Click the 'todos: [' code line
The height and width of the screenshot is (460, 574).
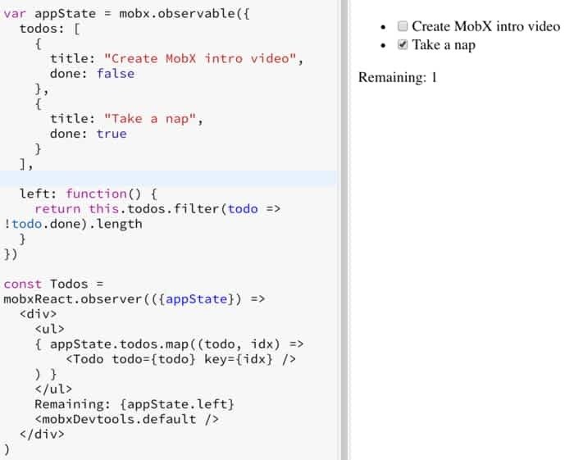coord(50,29)
